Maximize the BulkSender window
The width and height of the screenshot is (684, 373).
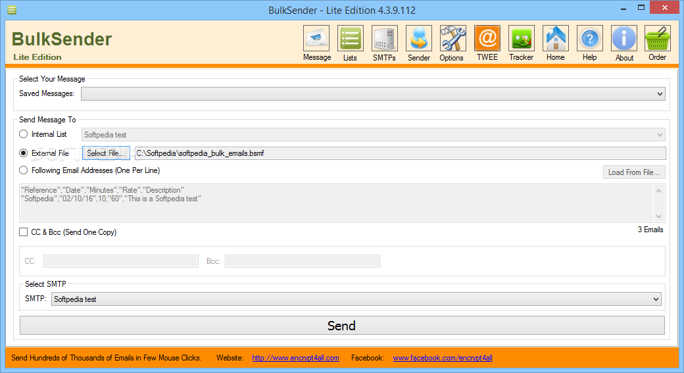[641, 8]
